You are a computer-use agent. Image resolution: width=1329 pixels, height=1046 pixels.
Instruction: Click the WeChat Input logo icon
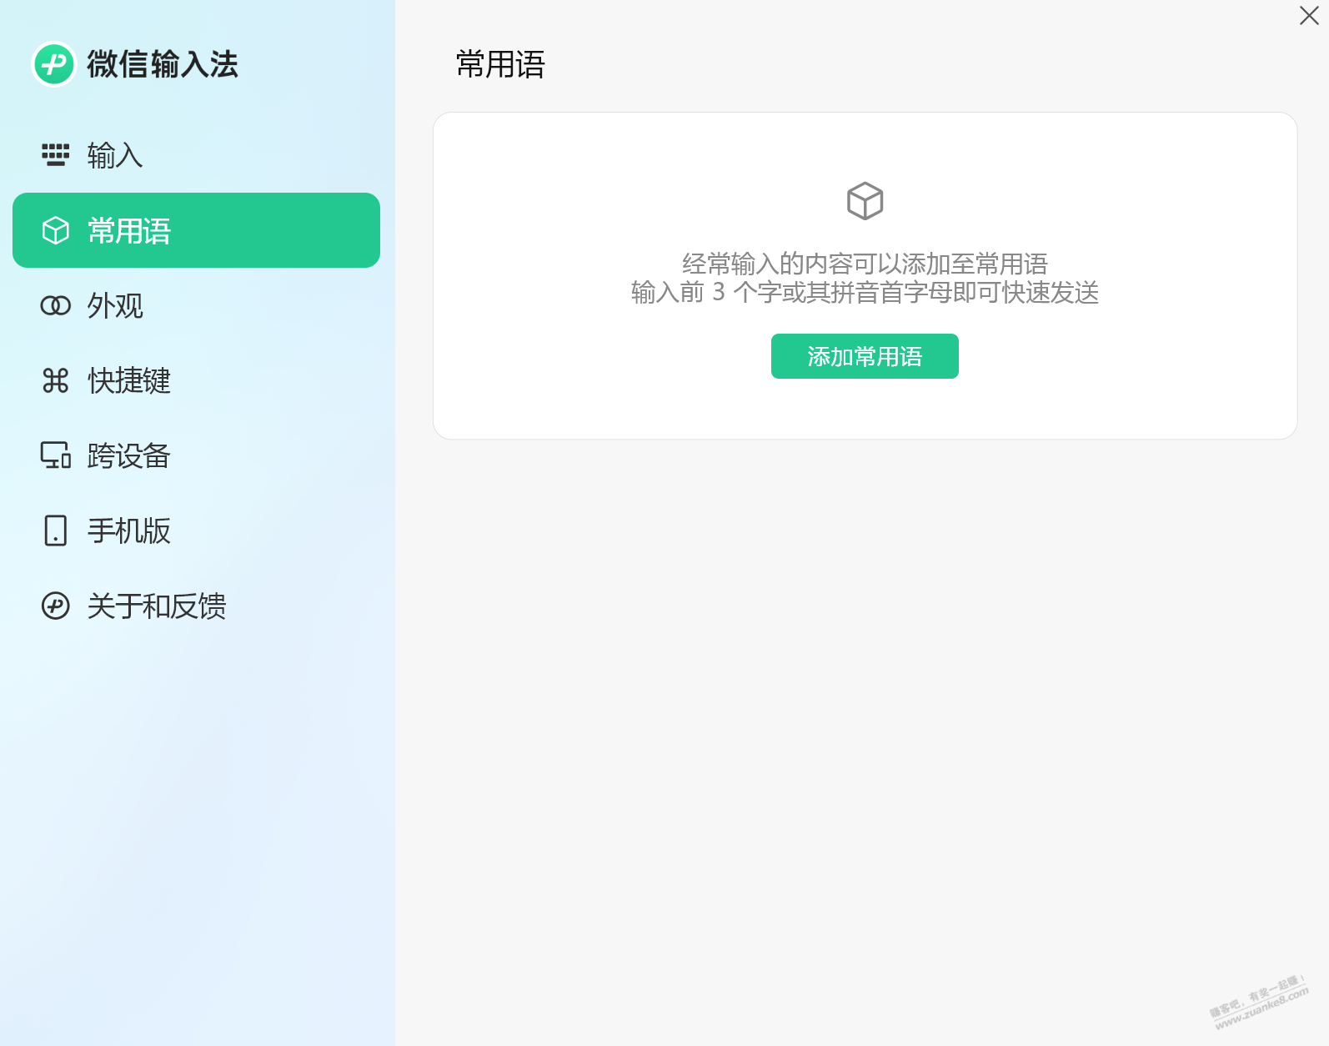pyautogui.click(x=54, y=64)
